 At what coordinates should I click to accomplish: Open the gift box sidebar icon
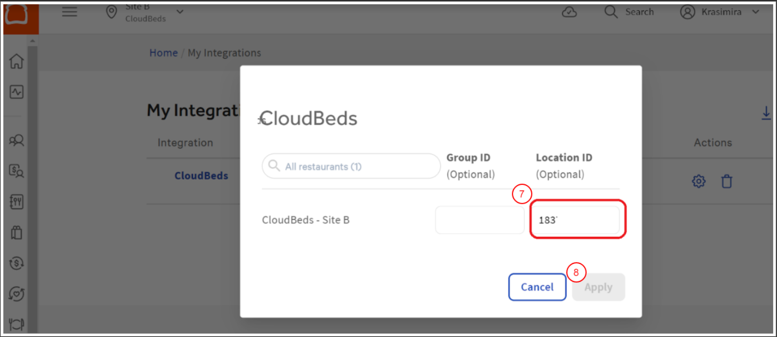coord(17,233)
